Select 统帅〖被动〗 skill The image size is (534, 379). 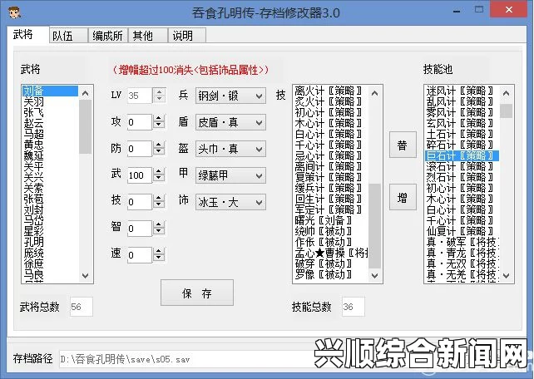pyautogui.click(x=329, y=231)
